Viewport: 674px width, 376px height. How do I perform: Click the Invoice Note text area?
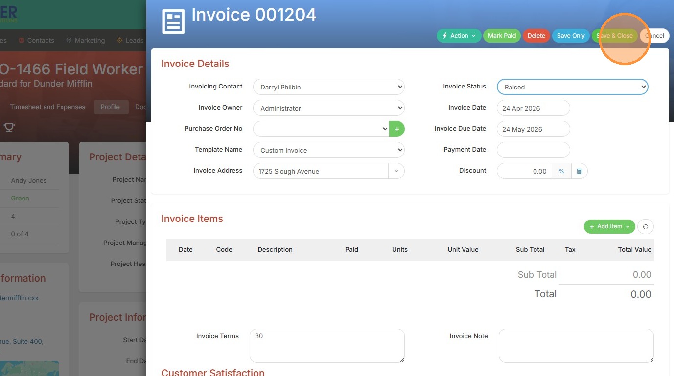pyautogui.click(x=576, y=346)
